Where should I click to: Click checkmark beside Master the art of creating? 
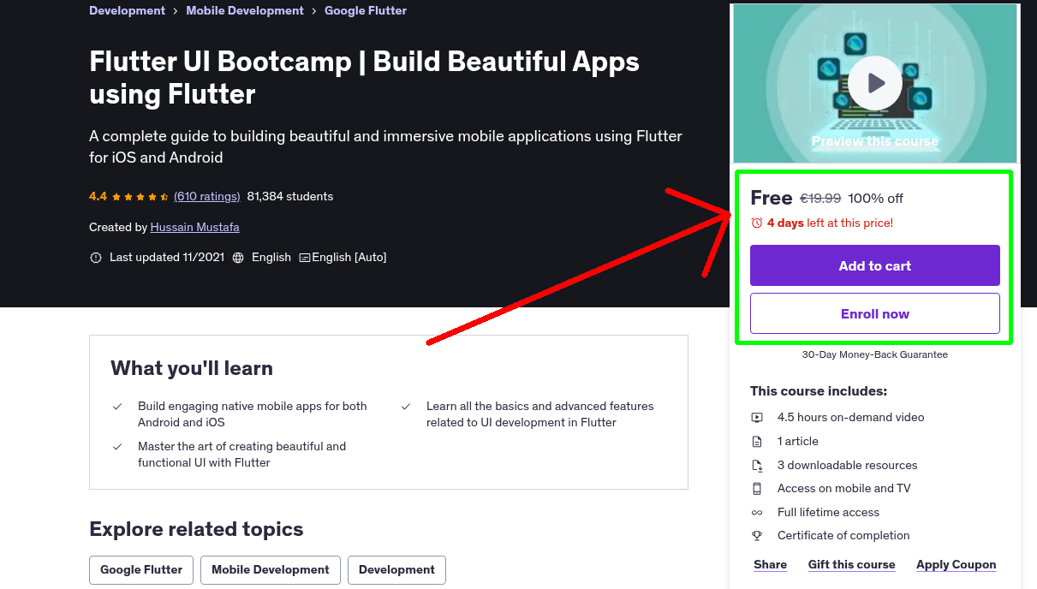(117, 447)
